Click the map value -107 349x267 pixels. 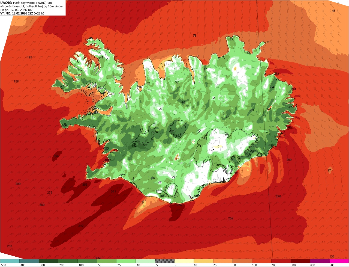tap(253, 151)
